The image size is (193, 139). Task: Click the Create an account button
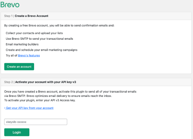pos(19,67)
